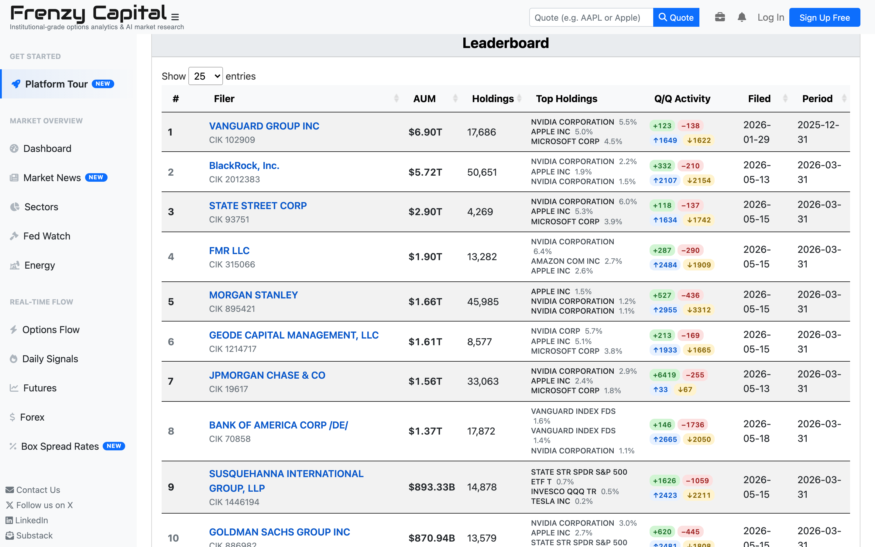Click the X logo icon in sidebar
This screenshot has height=547, width=875.
[x=10, y=505]
